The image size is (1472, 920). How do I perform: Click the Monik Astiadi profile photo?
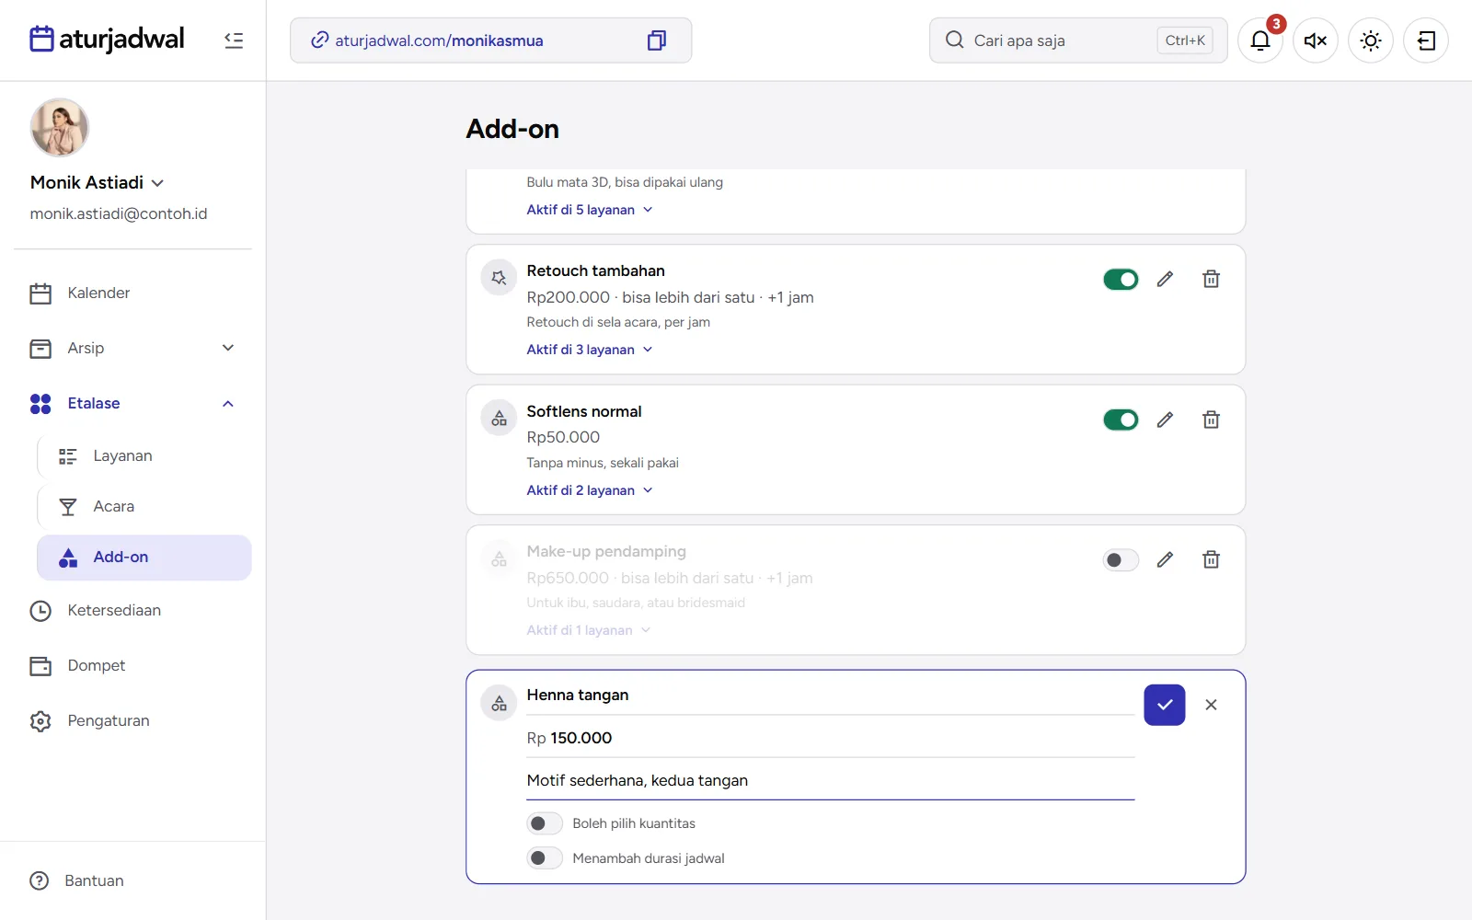pyautogui.click(x=60, y=127)
